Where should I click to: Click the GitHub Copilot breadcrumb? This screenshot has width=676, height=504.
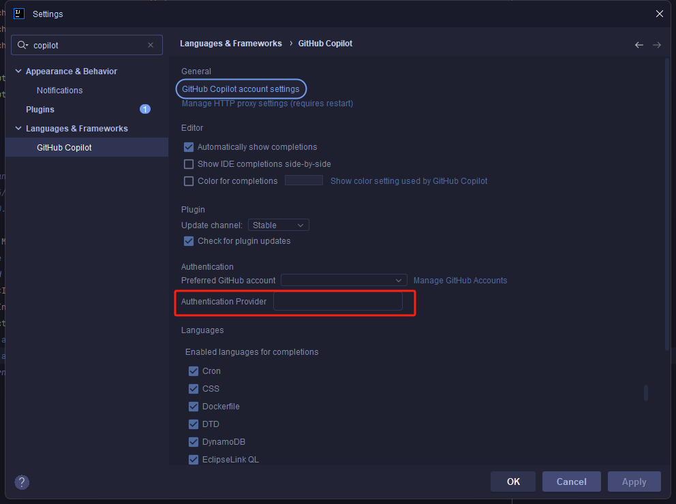[x=325, y=44]
